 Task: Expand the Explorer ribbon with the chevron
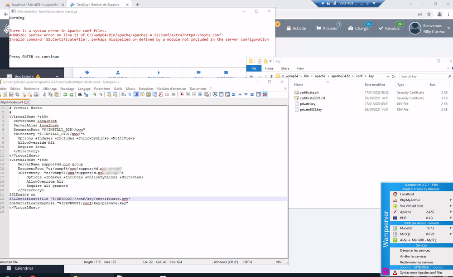coord(448,68)
